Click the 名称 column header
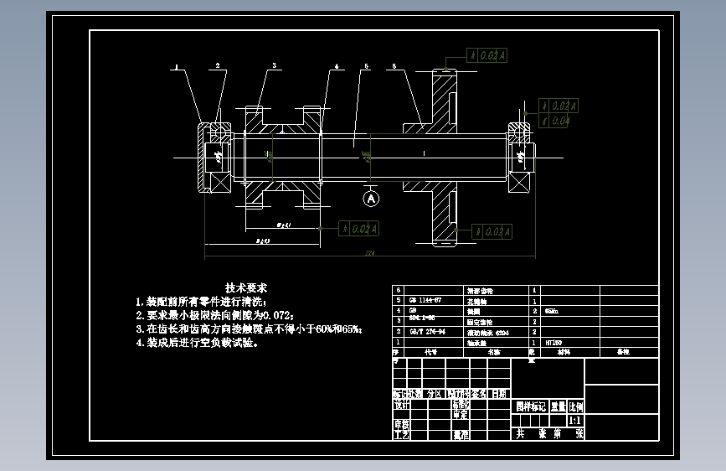Image resolution: width=726 pixels, height=471 pixels. pyautogui.click(x=494, y=352)
